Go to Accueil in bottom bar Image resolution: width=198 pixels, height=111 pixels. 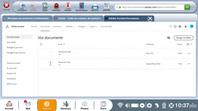[x=9, y=105]
